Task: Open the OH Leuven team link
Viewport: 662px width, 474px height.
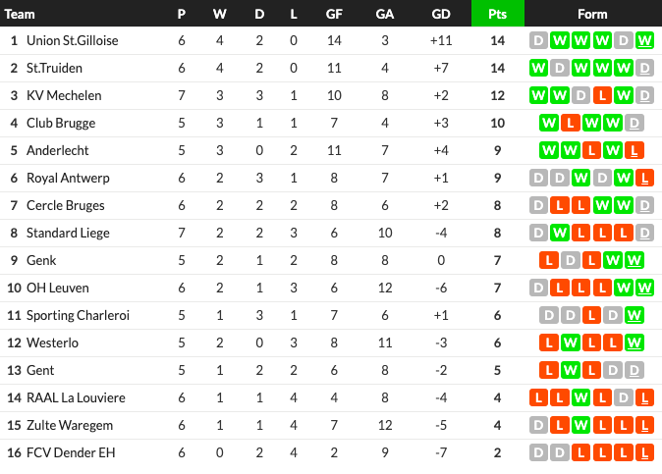Action: tap(58, 288)
